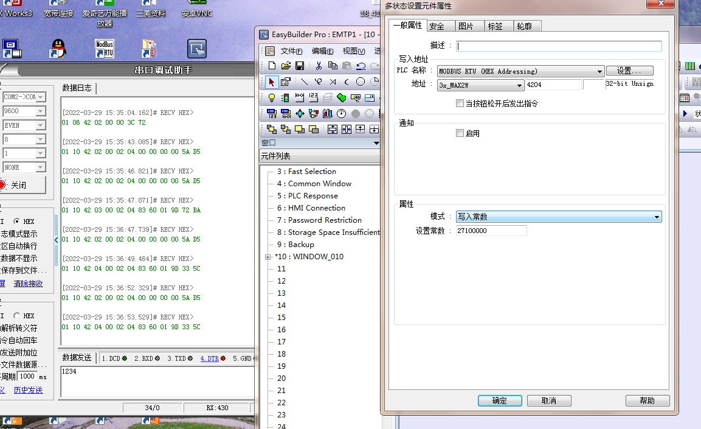This screenshot has height=429, width=701.
Task: Choose the line drawing tool
Action: [x=303, y=82]
